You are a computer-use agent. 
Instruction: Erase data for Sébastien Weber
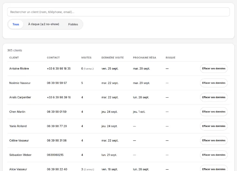(x=214, y=155)
